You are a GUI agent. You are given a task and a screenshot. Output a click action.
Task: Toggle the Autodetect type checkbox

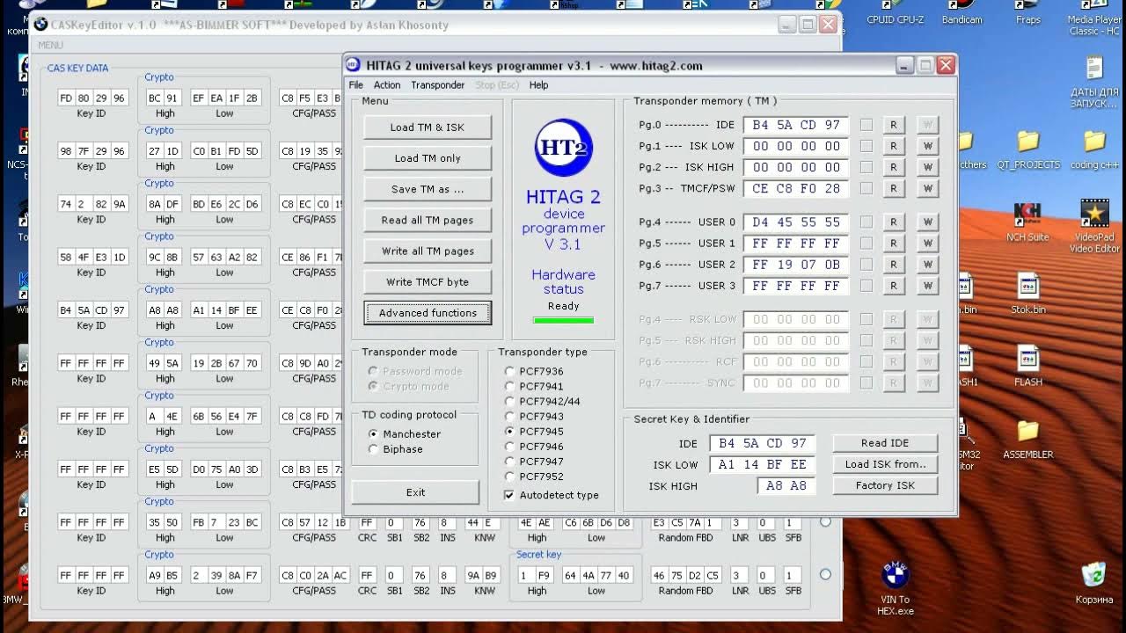509,495
